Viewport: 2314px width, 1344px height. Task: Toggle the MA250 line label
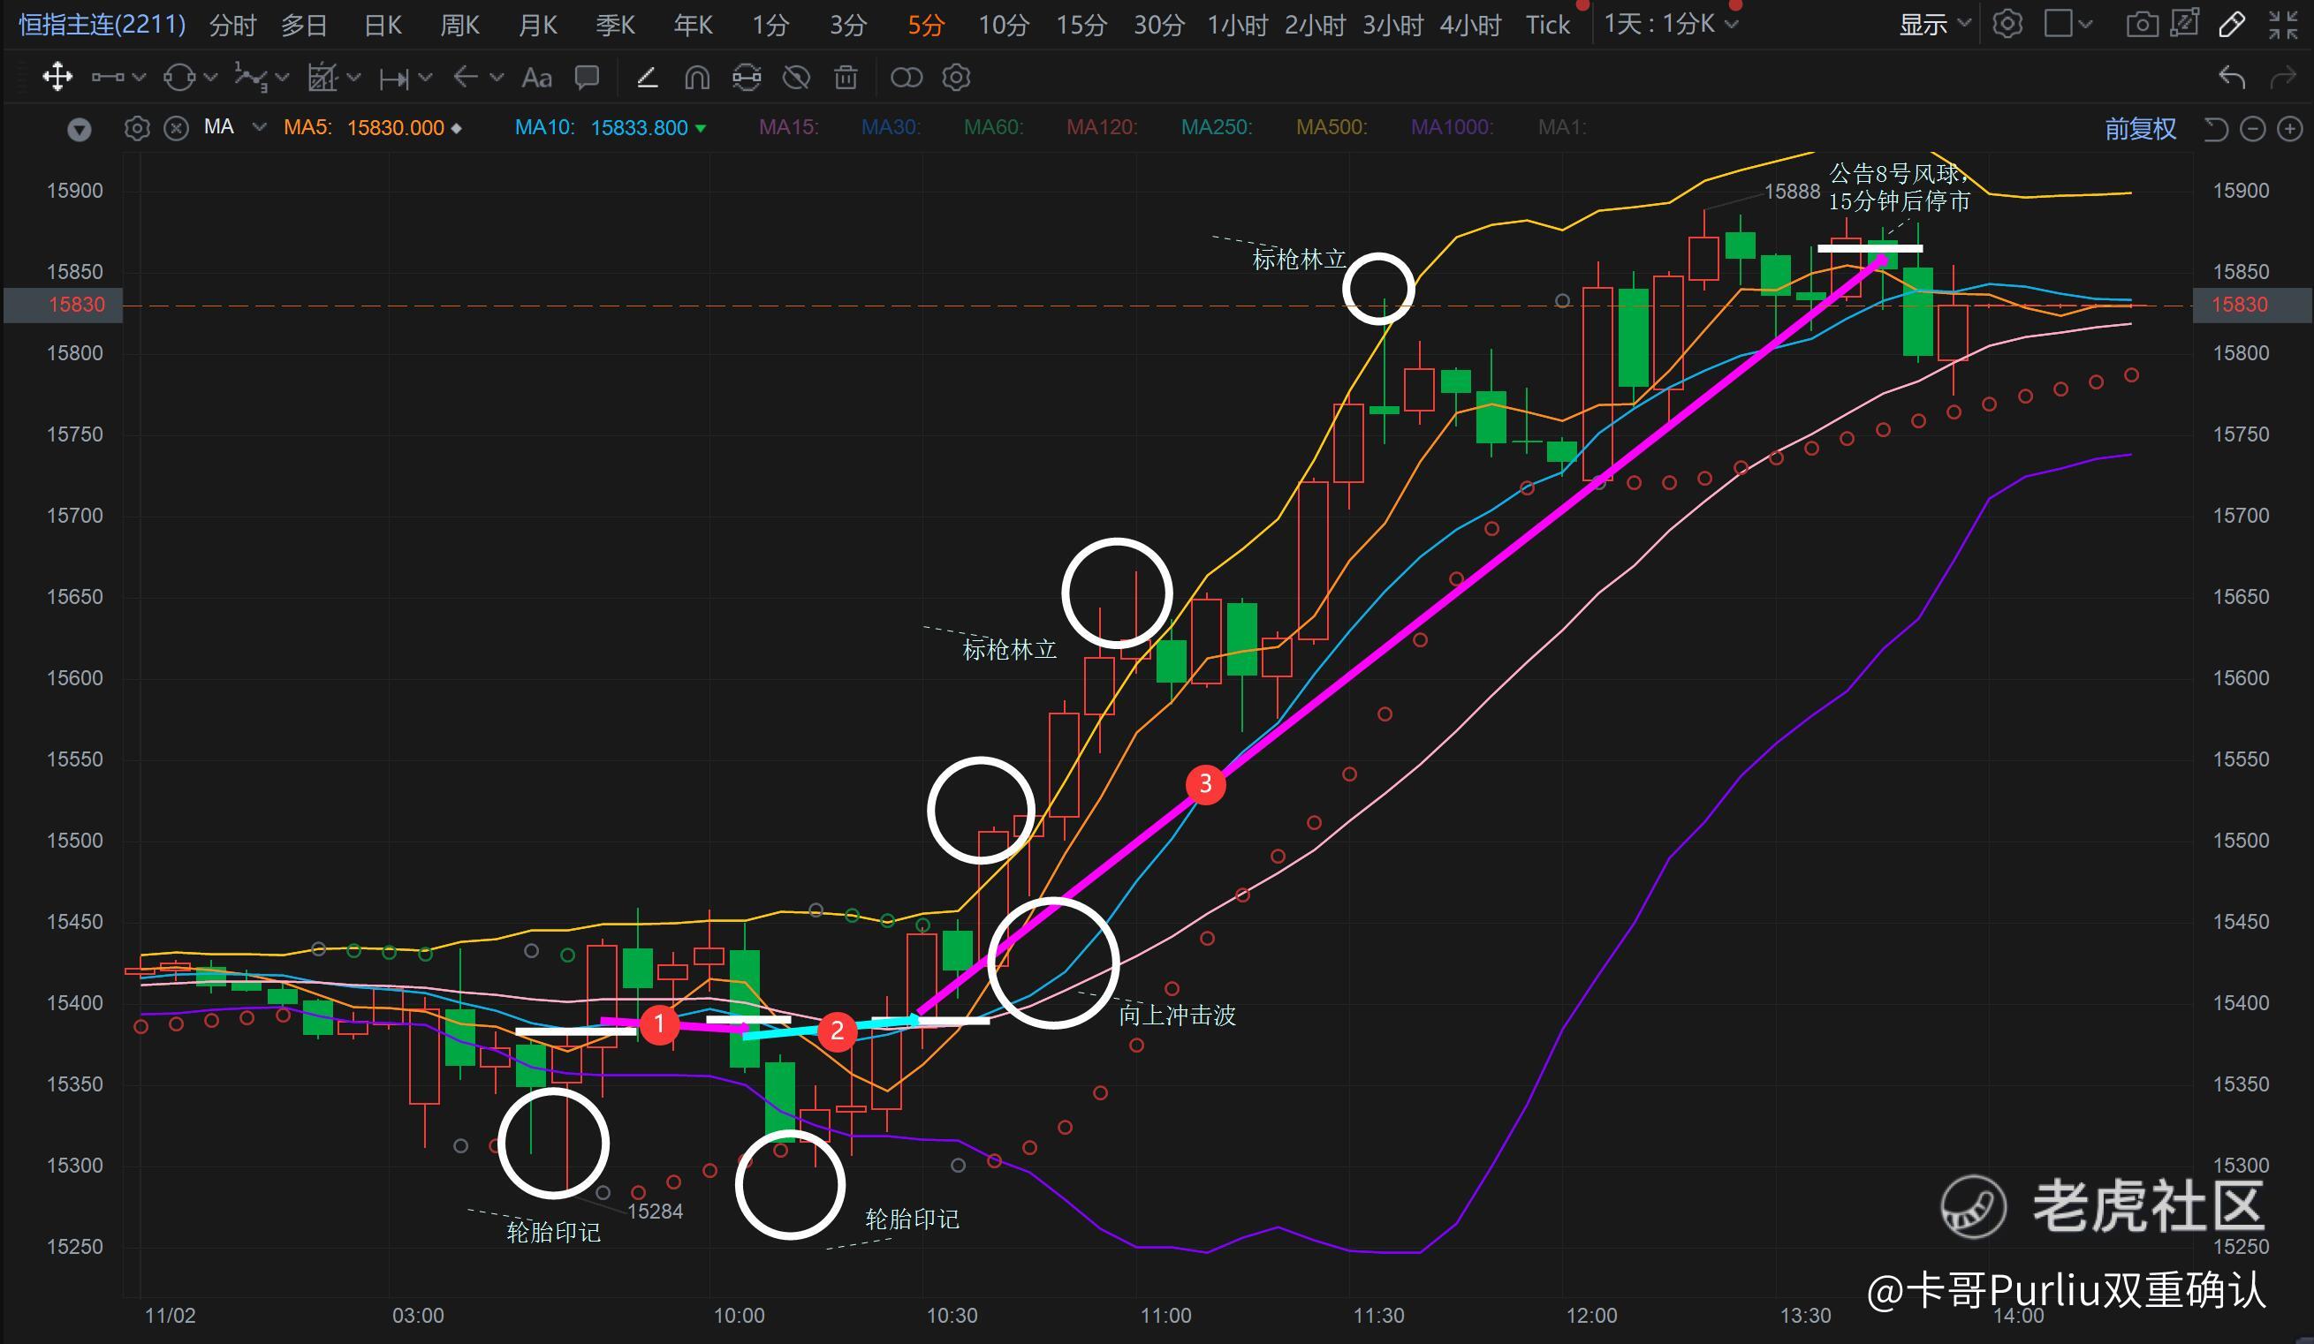(1216, 128)
